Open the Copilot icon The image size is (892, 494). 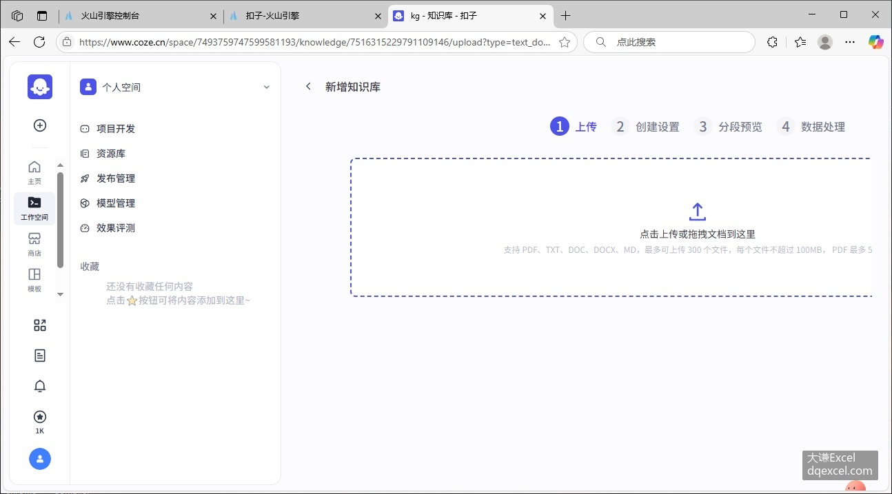pyautogui.click(x=875, y=42)
